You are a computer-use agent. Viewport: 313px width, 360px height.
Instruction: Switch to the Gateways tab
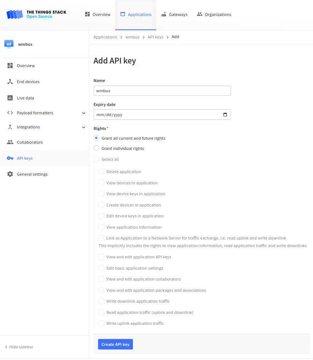click(174, 15)
